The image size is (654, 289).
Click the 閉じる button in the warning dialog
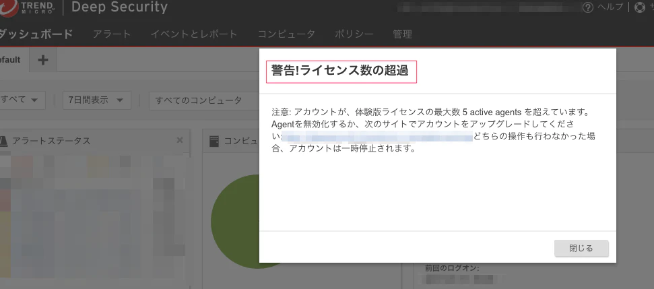coord(581,248)
